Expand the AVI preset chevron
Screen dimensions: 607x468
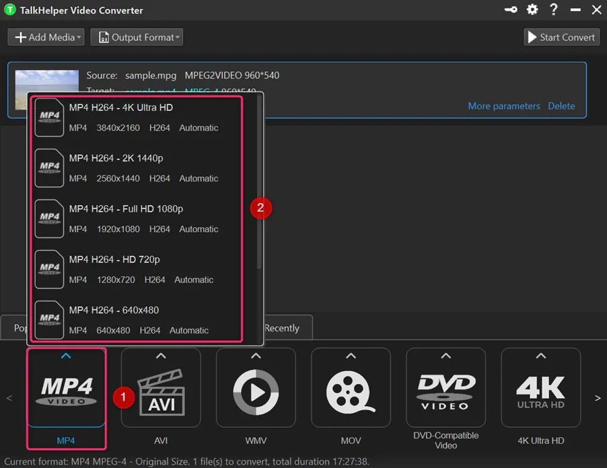click(x=161, y=356)
